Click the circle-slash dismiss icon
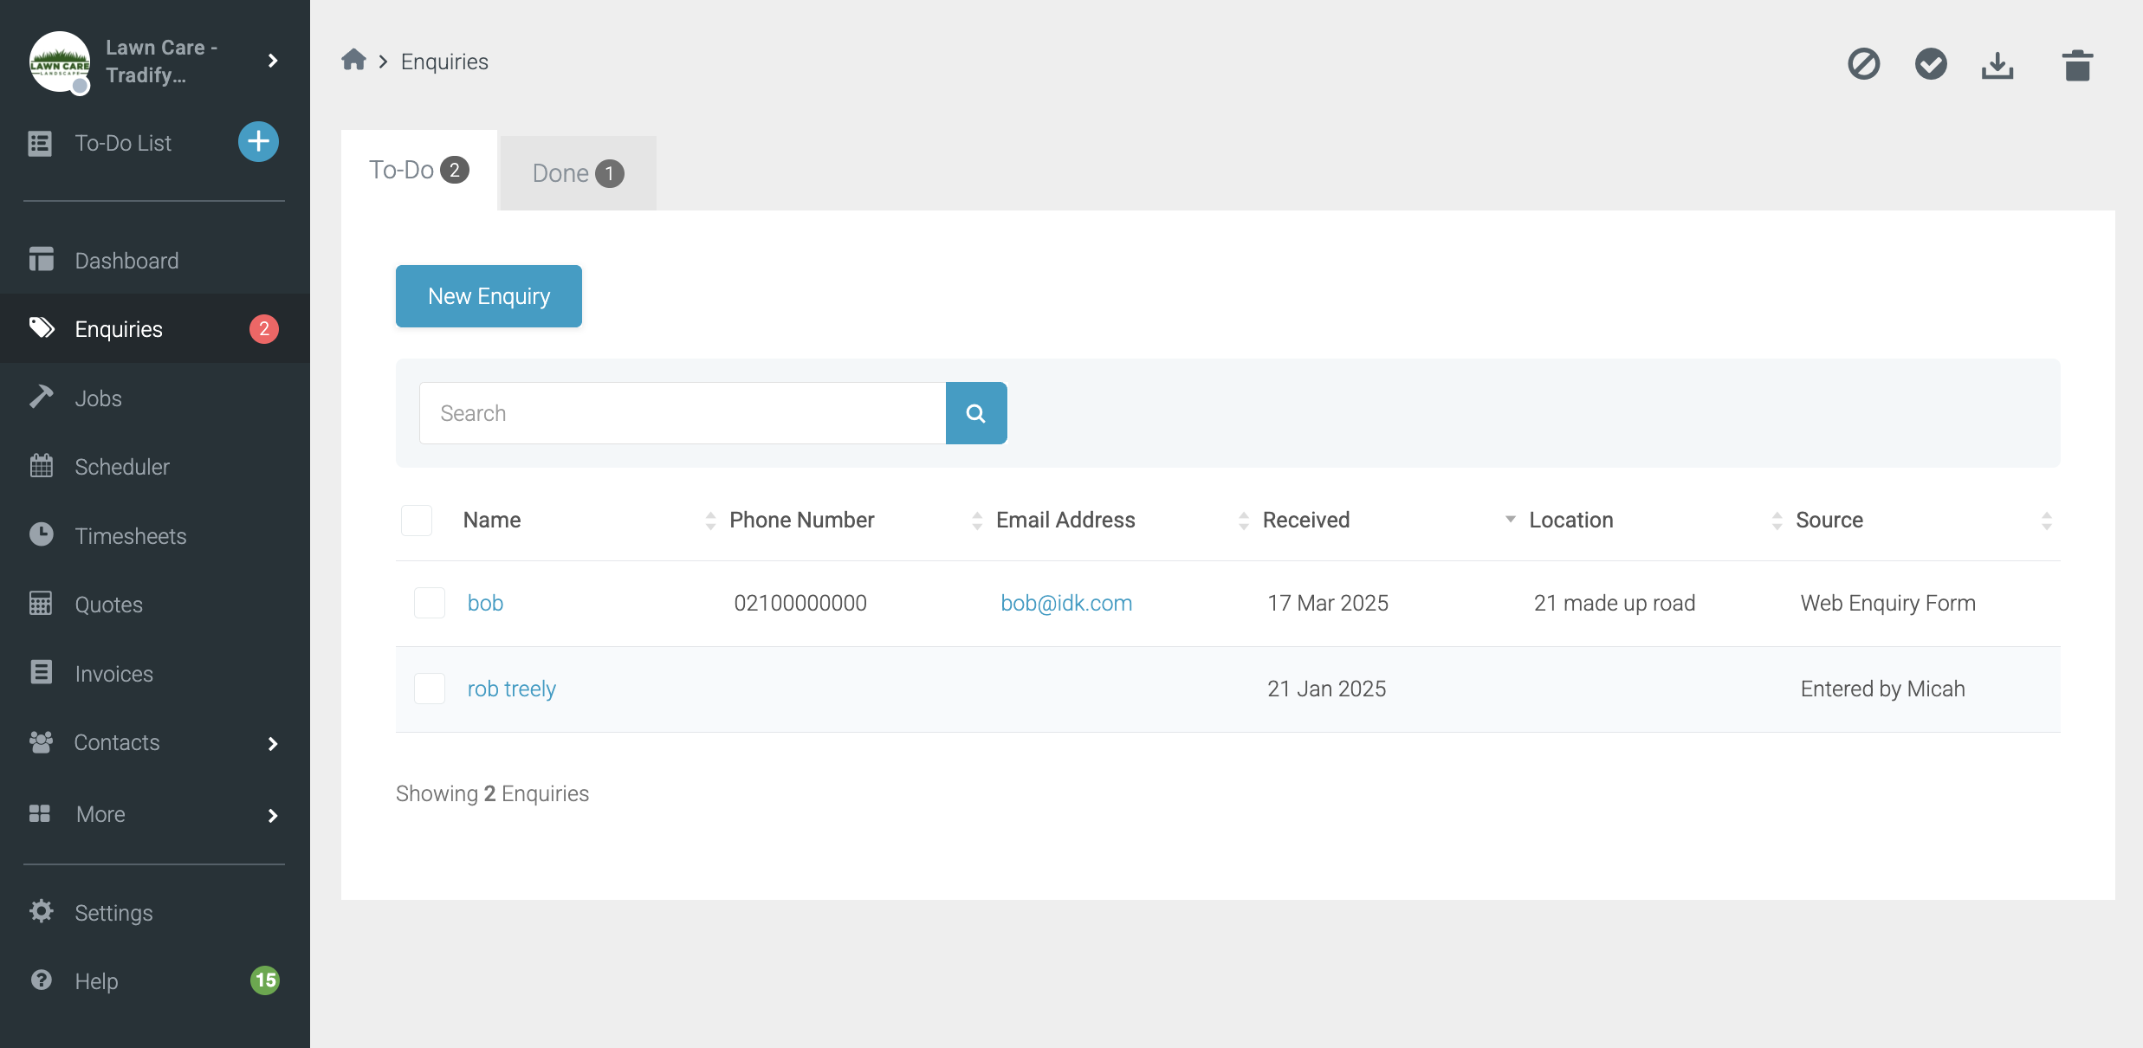Viewport: 2143px width, 1048px height. coord(1863,64)
